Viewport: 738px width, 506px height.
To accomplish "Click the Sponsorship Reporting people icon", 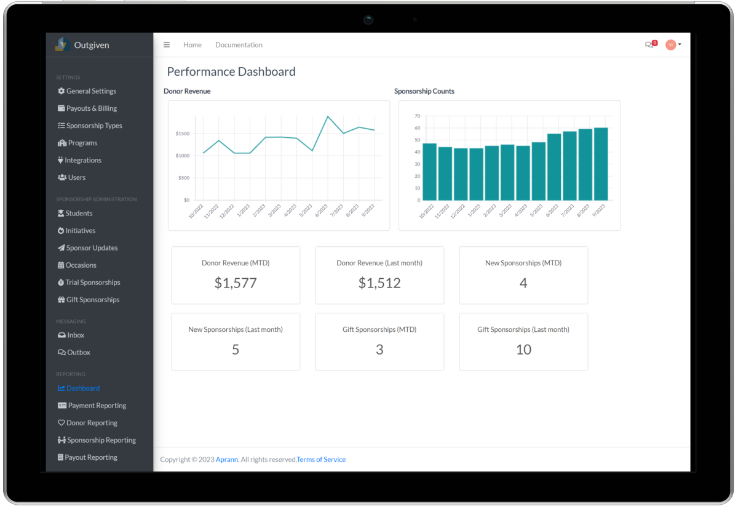I will tap(61, 440).
